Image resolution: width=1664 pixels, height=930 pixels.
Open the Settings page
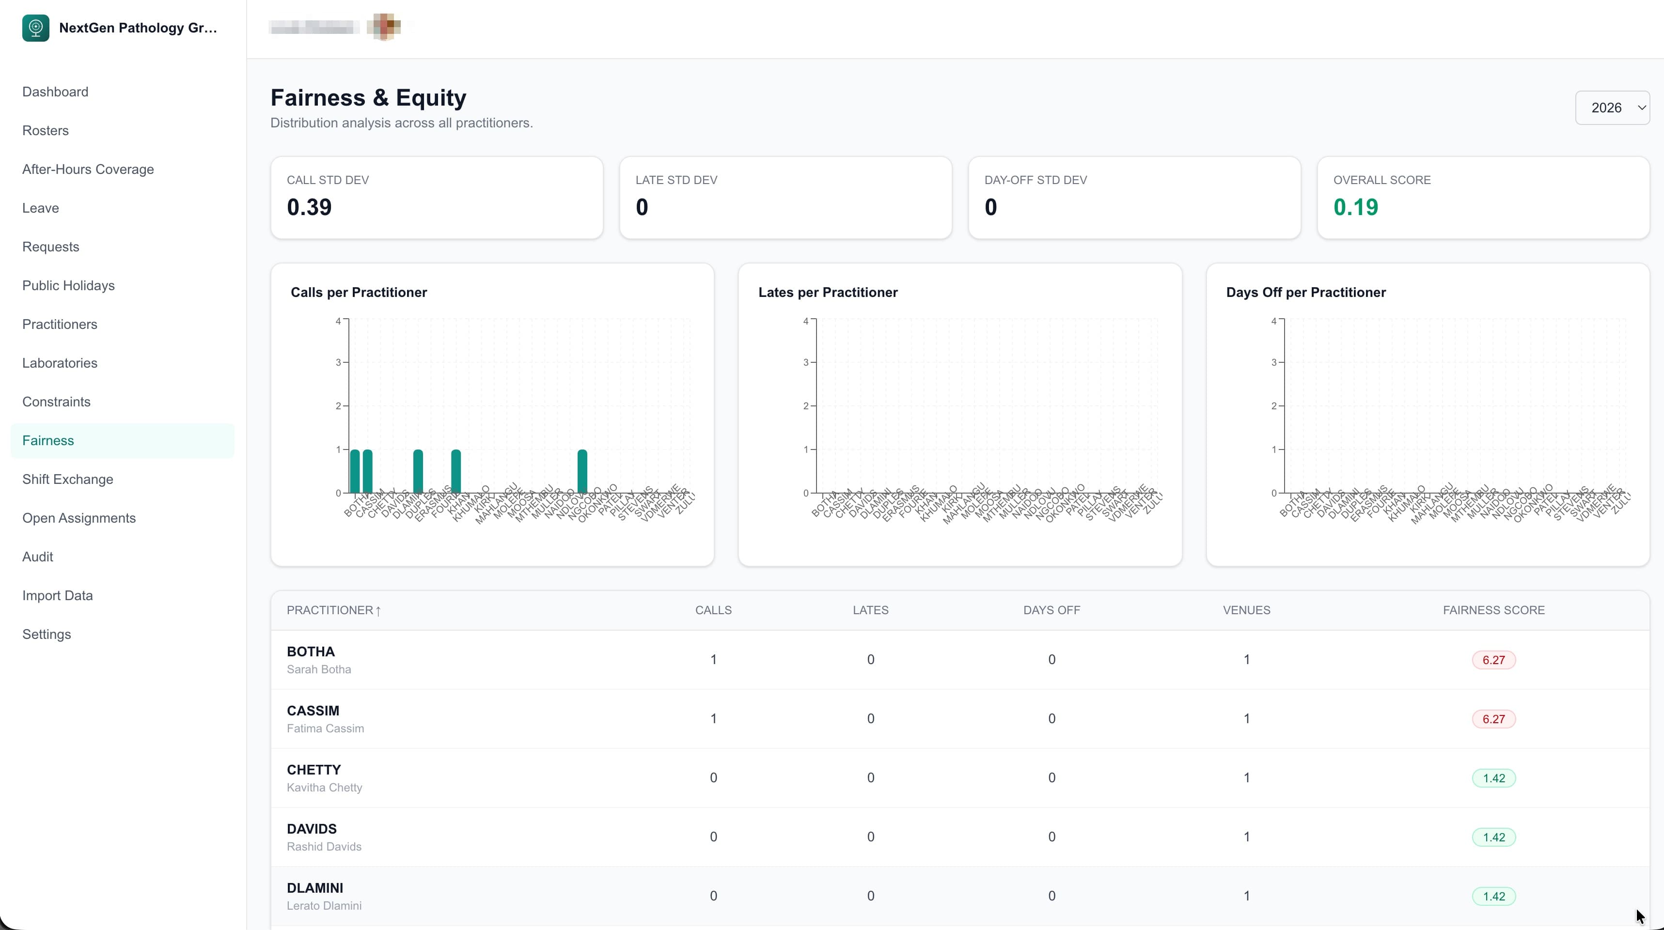pos(47,634)
